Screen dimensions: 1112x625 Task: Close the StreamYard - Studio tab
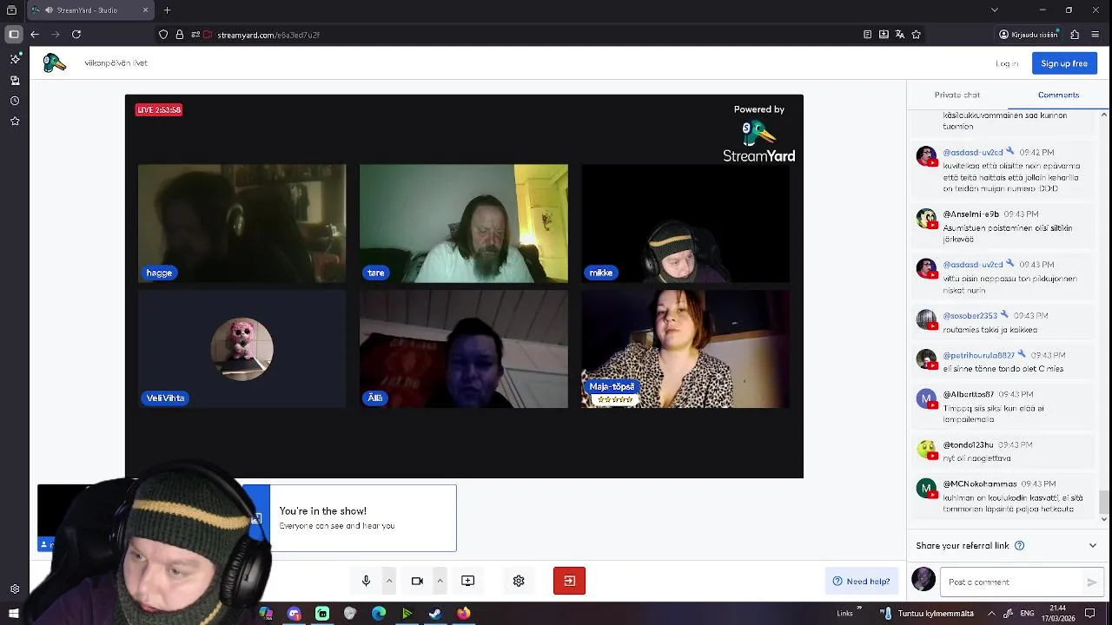click(145, 10)
